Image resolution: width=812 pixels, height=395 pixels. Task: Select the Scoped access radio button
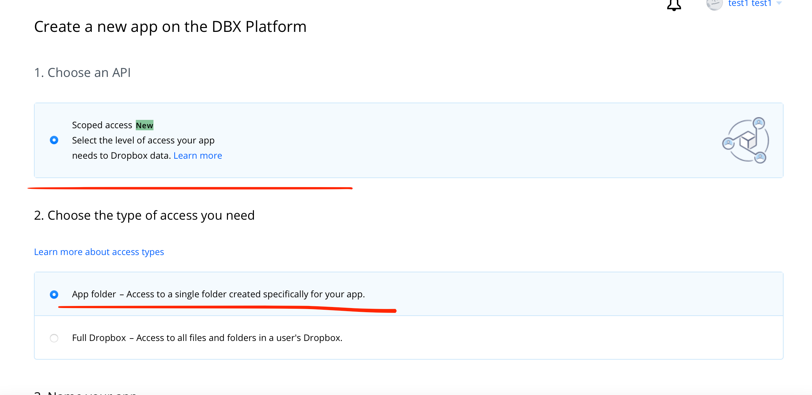click(54, 140)
